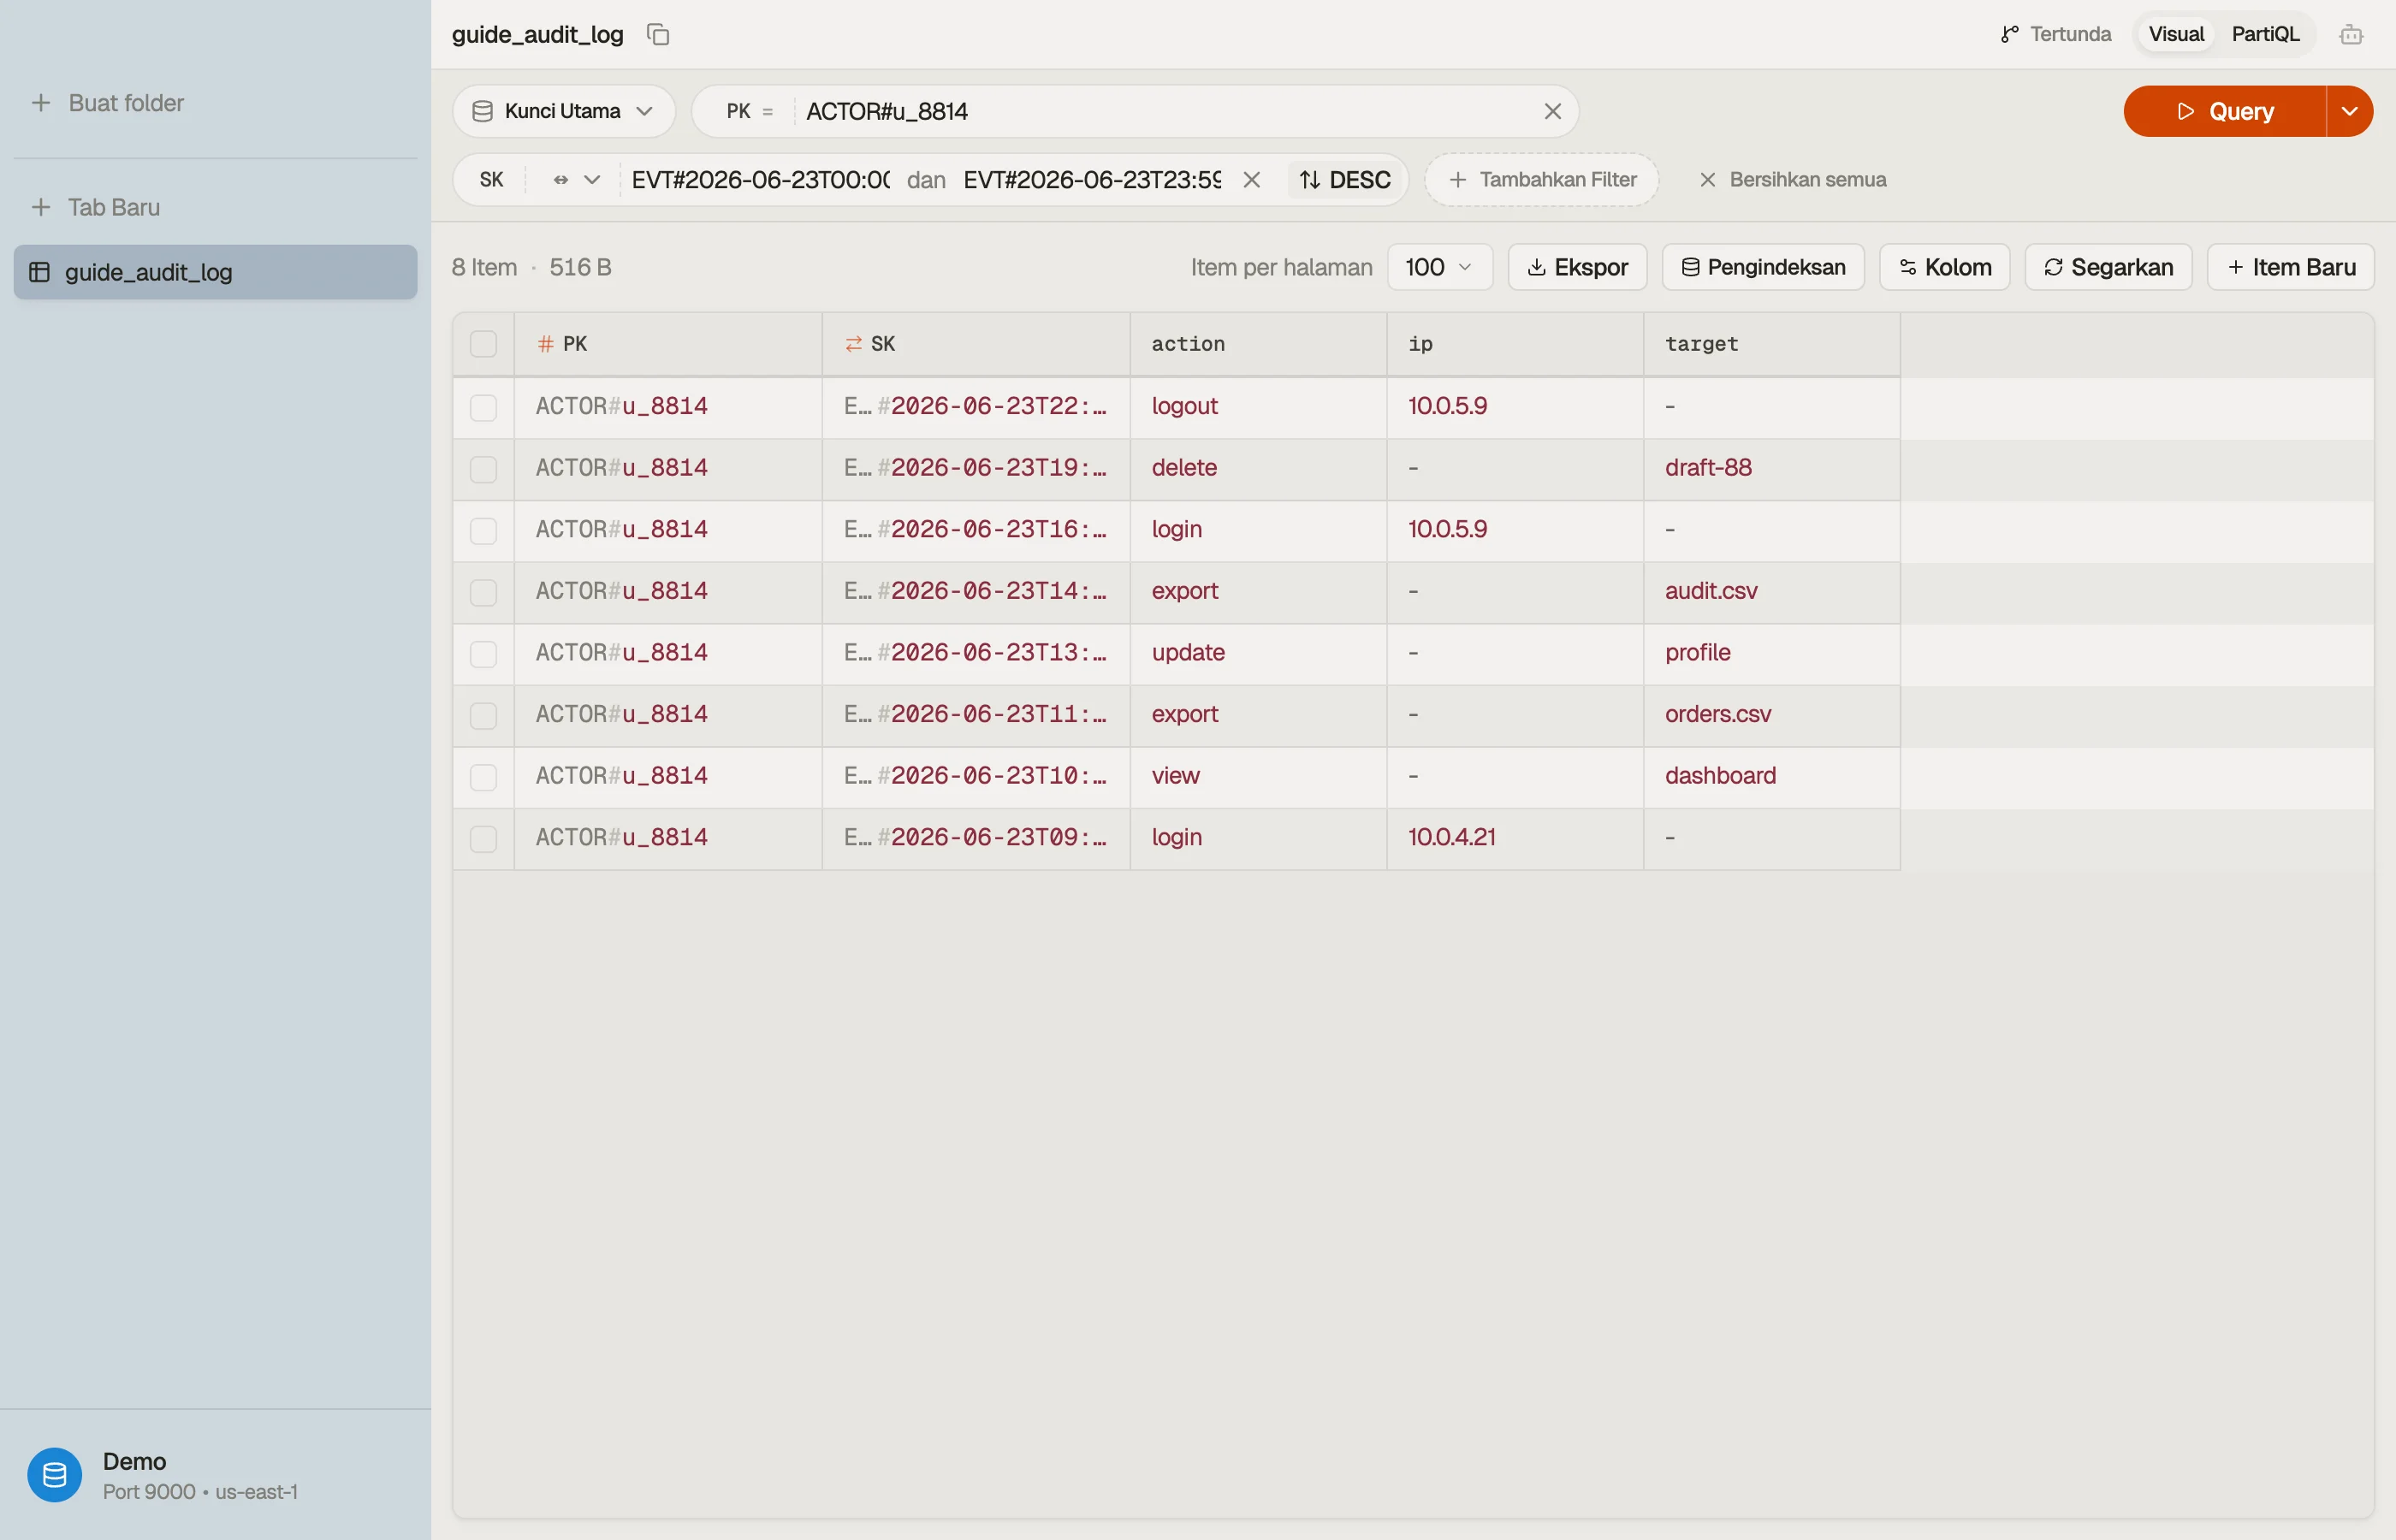Check the view dashboard row checkbox
Image resolution: width=2396 pixels, height=1540 pixels.
[x=483, y=777]
